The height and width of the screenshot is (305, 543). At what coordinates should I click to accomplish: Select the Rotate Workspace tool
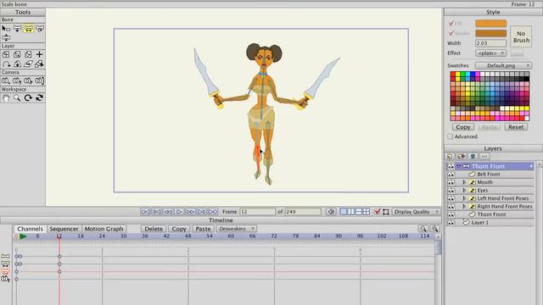[x=28, y=98]
